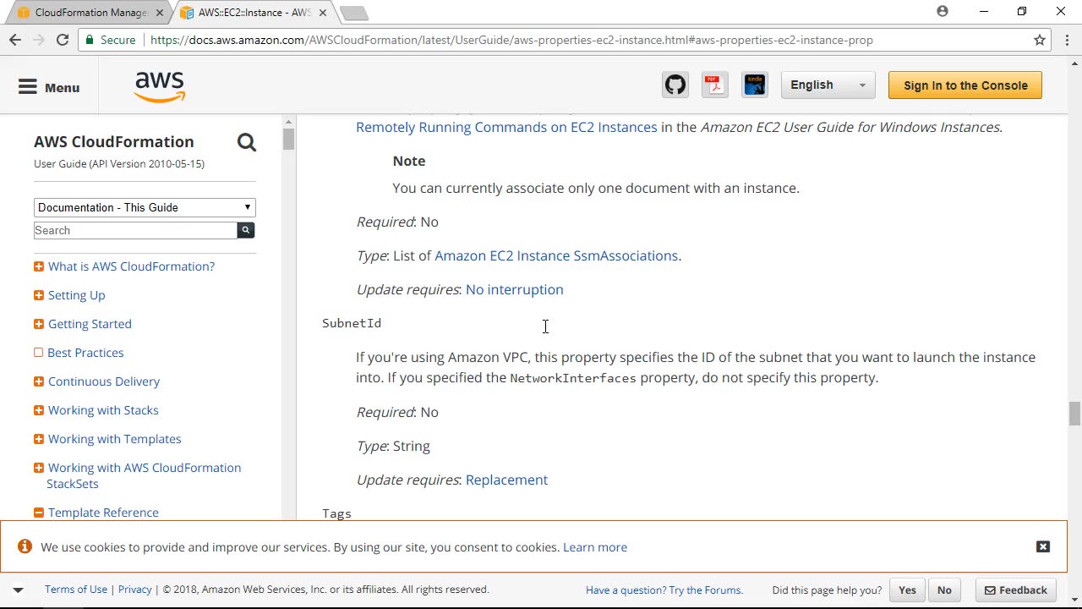Open What is AWS CloudFormation? page
This screenshot has height=609, width=1082.
point(131,266)
